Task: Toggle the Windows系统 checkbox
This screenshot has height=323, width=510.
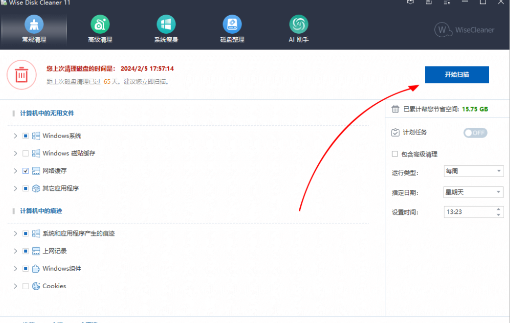Action: tap(25, 136)
